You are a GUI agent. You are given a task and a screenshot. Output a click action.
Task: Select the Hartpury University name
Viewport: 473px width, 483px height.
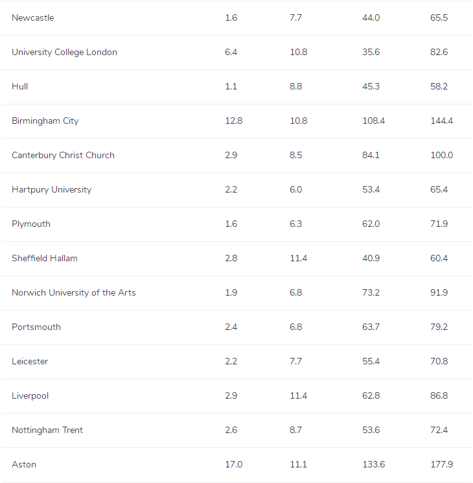click(52, 190)
